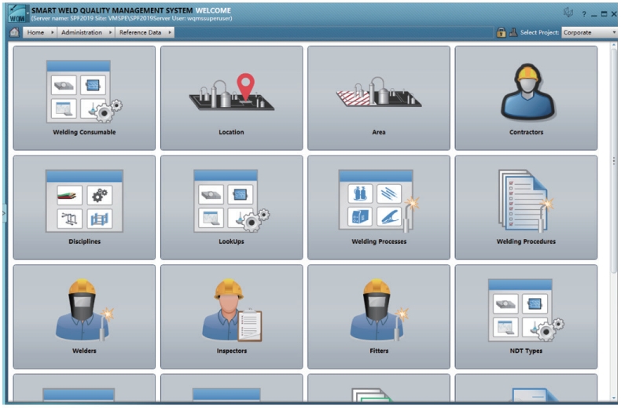Open the Welding Procedures tile

click(526, 208)
